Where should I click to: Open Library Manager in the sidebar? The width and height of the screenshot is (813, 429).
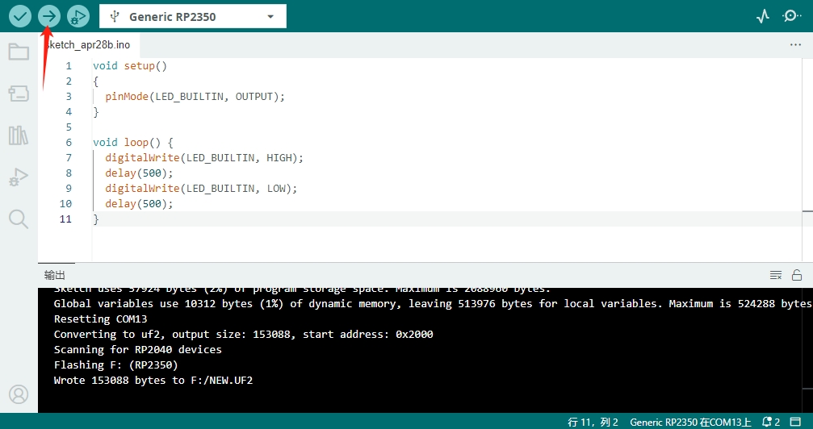18,135
